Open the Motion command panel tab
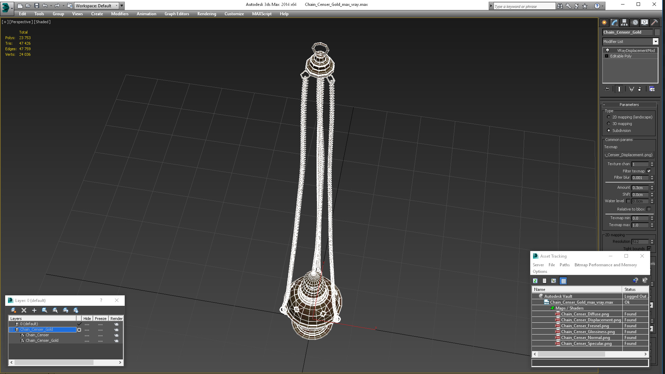Viewport: 665px width, 374px height. [635, 23]
